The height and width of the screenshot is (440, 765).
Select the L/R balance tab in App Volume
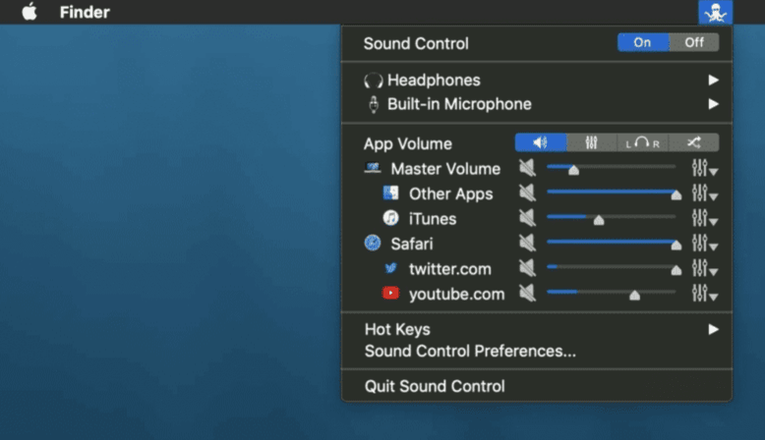click(642, 142)
